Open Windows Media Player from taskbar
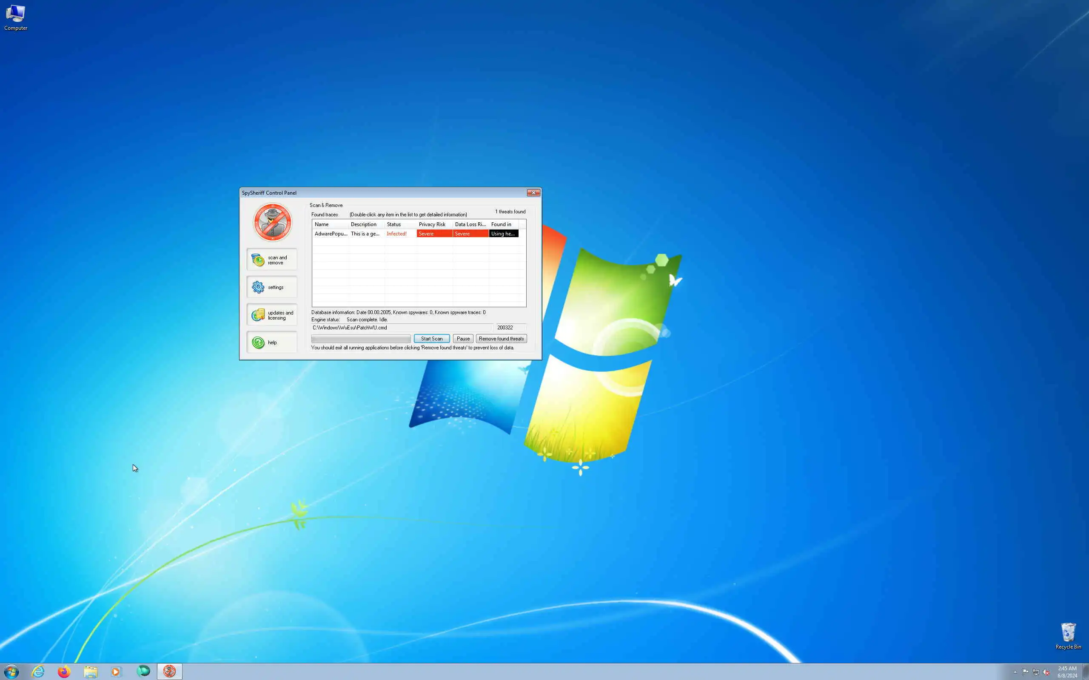Screen dimensions: 1089x680 coord(117,671)
